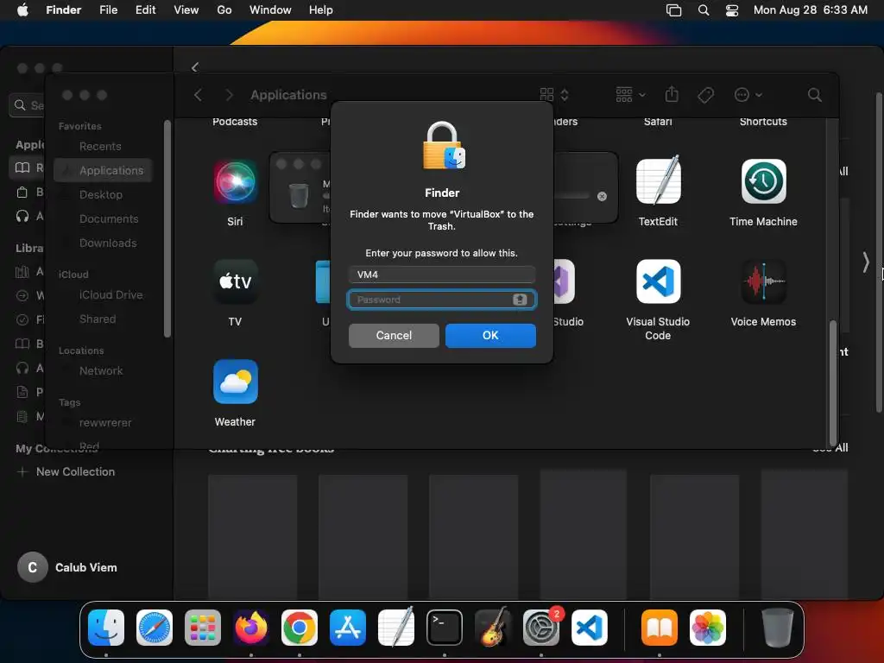This screenshot has height=663, width=884.
Task: Select Downloads in Finder sidebar
Action: click(x=104, y=243)
